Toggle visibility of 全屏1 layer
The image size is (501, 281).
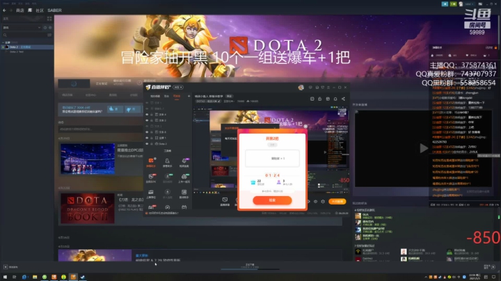(147, 138)
